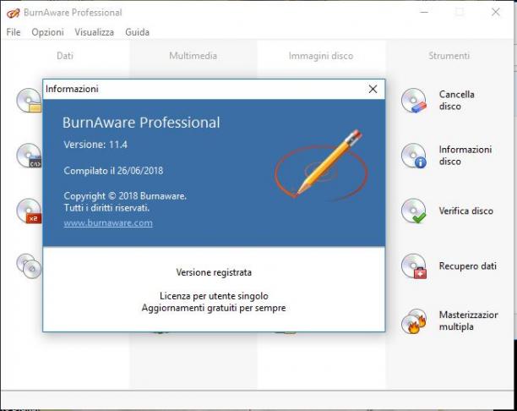Viewport: 517px width, 411px height.
Task: Select the Recupero dati label
Action: click(467, 266)
